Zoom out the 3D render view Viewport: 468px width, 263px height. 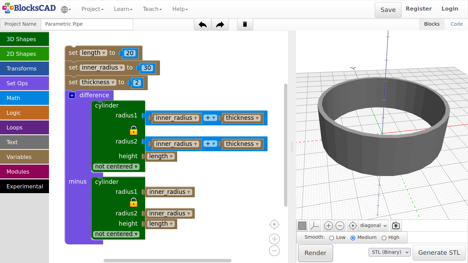point(340,226)
